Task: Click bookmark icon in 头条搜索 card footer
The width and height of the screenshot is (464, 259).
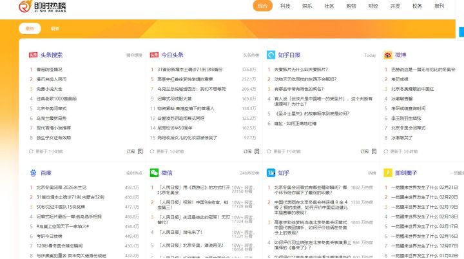Action: pyautogui.click(x=140, y=151)
